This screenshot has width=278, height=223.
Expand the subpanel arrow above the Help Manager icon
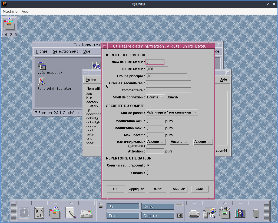click(240, 203)
